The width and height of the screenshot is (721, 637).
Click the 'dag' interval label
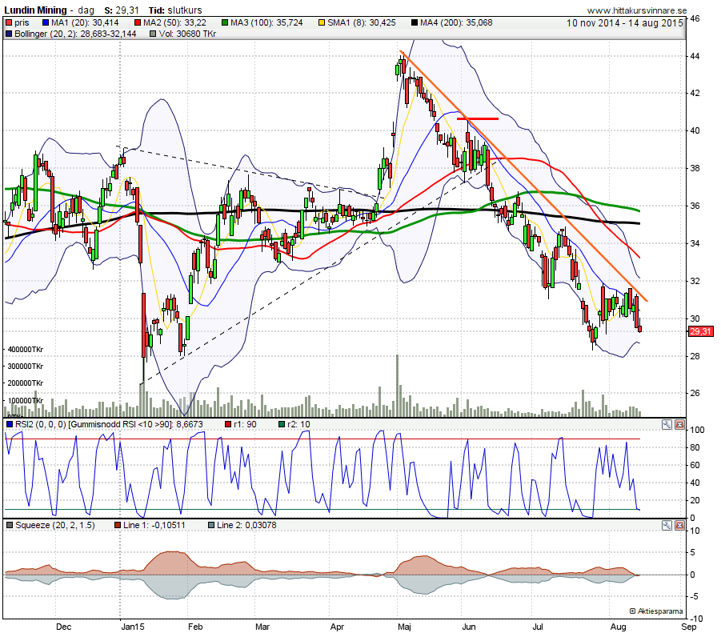tap(86, 10)
